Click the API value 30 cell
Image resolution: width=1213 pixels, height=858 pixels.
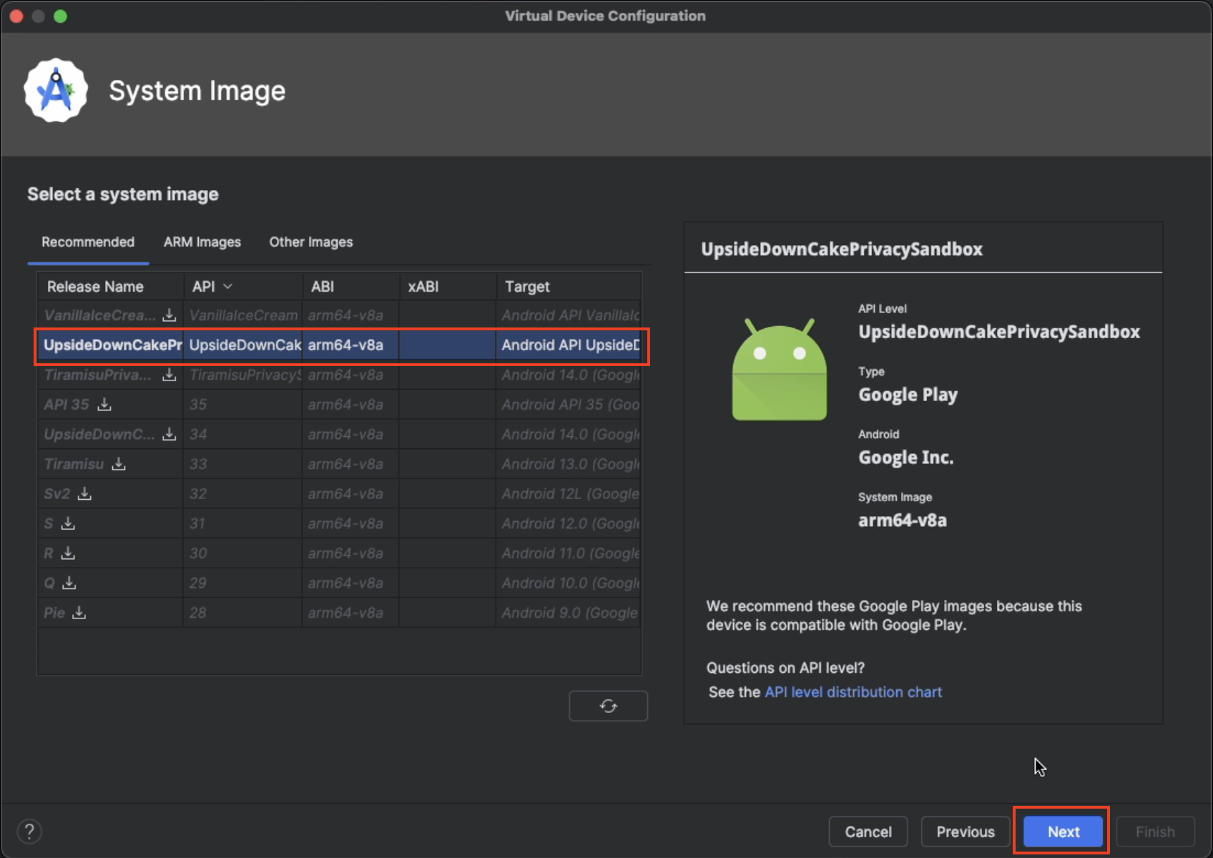point(242,553)
